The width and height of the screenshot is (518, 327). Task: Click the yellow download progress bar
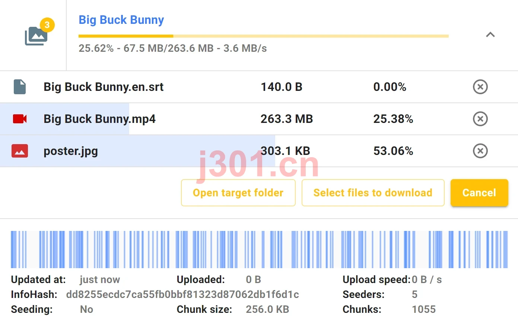point(264,36)
